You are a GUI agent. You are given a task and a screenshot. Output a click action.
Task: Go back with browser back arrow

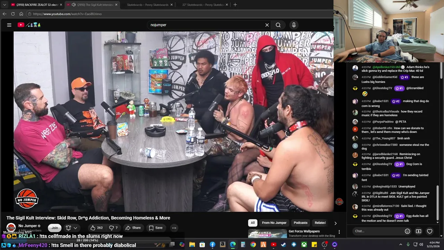click(x=5, y=14)
